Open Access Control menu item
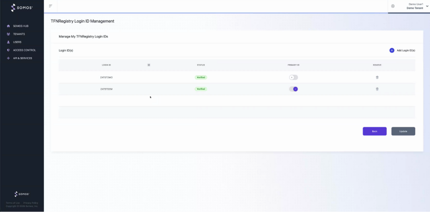Viewport: 430px width, 212px height. 24,50
